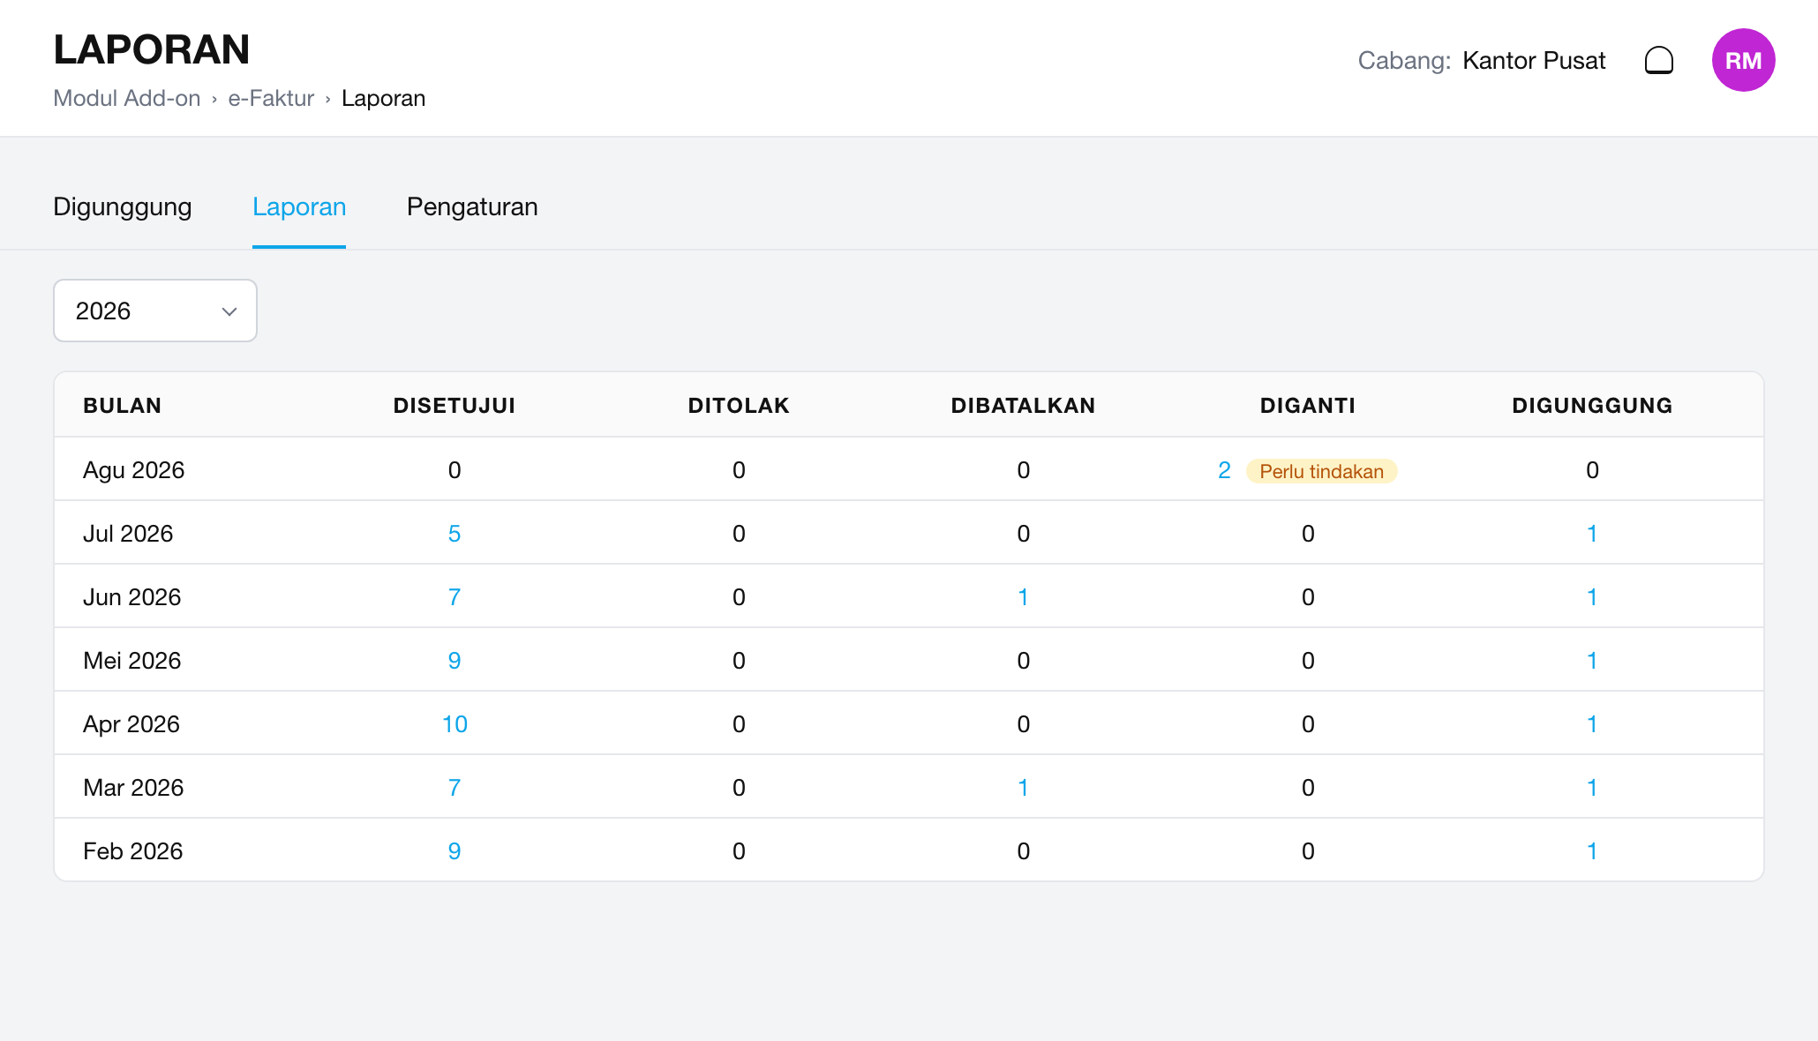Open Mar 2026 Digunggung count 1
This screenshot has width=1818, height=1041.
(x=1592, y=788)
